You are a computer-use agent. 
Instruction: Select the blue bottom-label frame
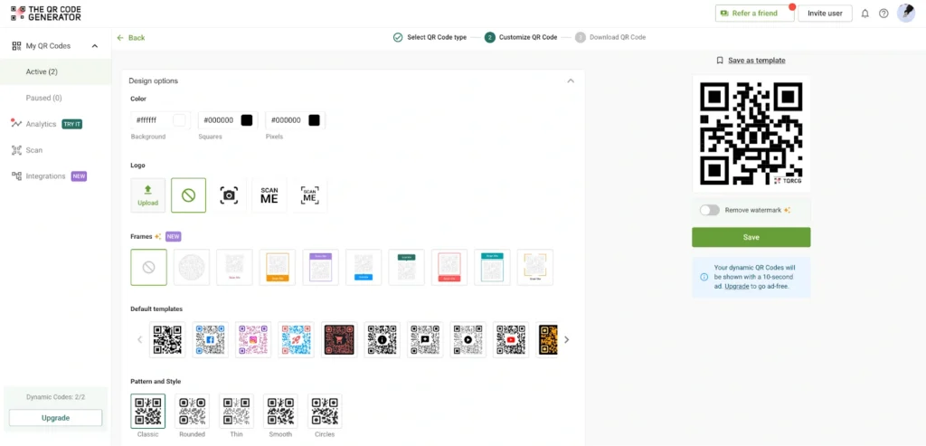coord(364,267)
